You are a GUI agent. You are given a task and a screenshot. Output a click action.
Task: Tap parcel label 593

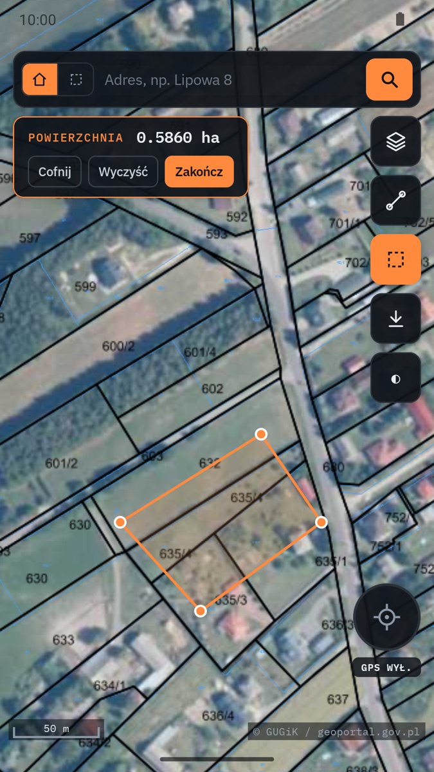217,234
